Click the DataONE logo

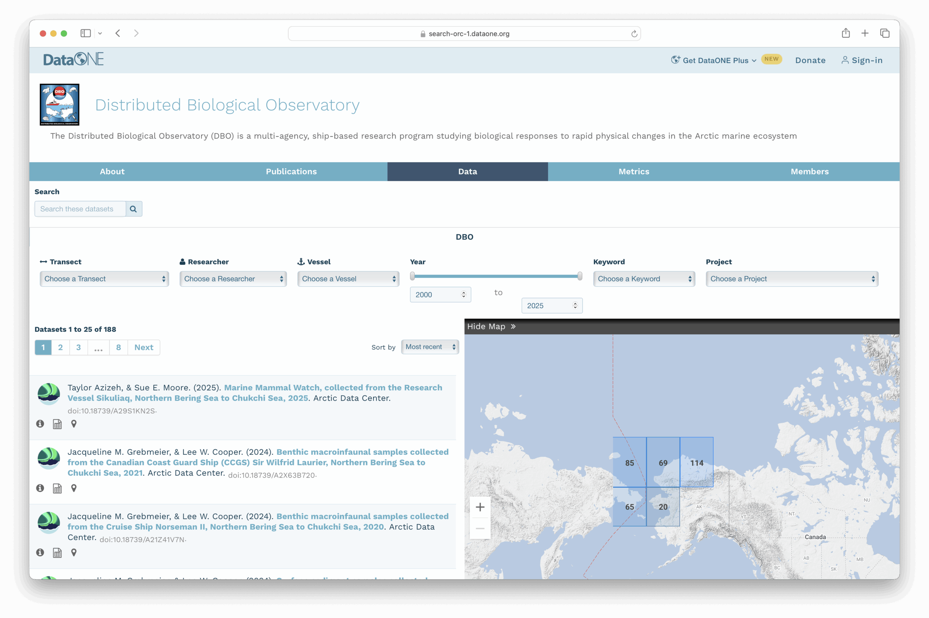click(73, 59)
